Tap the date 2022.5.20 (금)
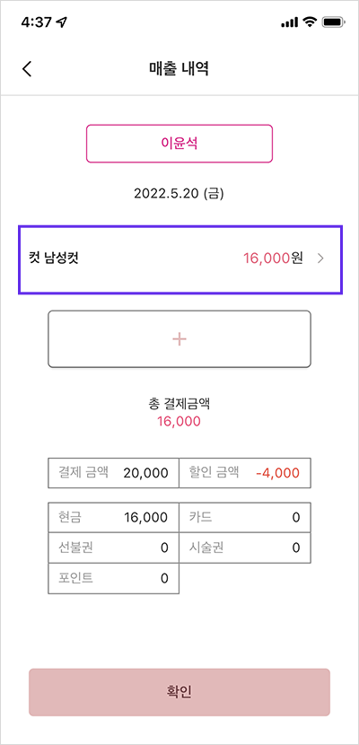The image size is (359, 745). tap(179, 194)
